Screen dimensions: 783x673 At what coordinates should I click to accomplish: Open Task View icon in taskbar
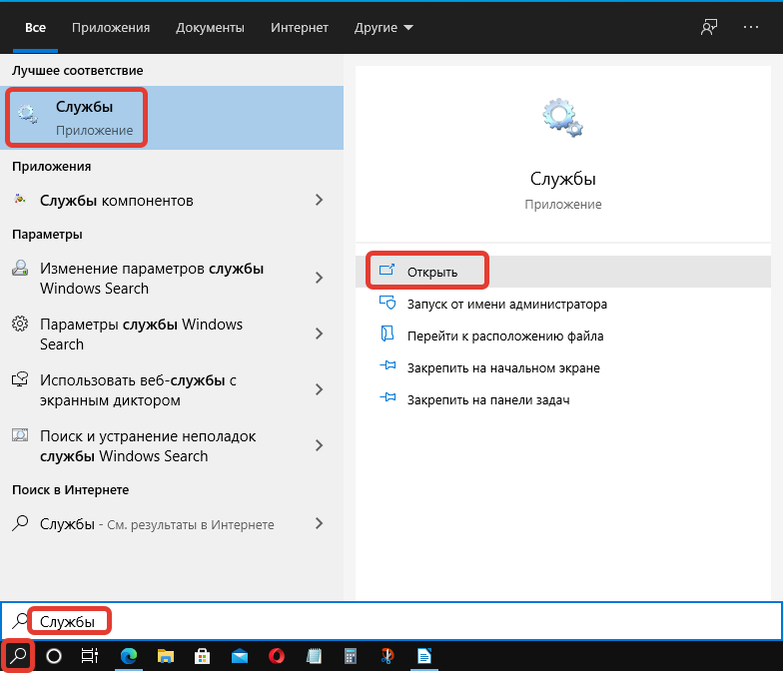pos(90,655)
